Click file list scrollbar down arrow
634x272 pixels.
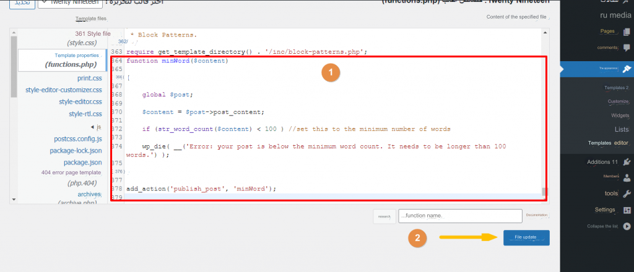[14, 199]
